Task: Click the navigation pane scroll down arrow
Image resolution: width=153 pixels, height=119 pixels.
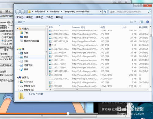Action: pyautogui.click(x=47, y=90)
